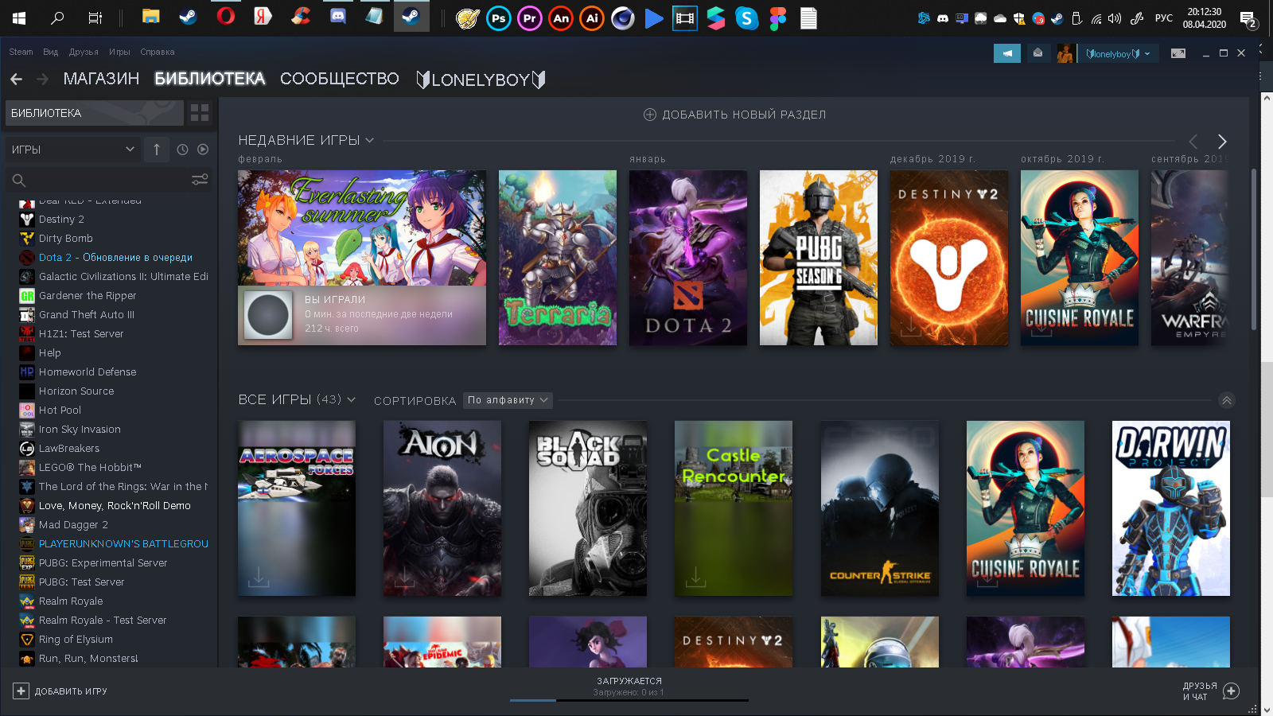Click ДОБАВИТЬ ИГРУ at bottom left
The height and width of the screenshot is (716, 1273).
click(60, 691)
